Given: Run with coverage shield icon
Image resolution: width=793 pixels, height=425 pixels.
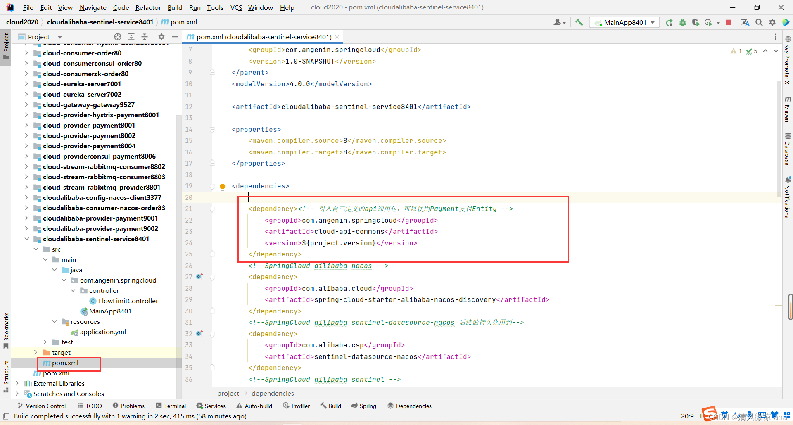Looking at the screenshot, I should (x=696, y=22).
